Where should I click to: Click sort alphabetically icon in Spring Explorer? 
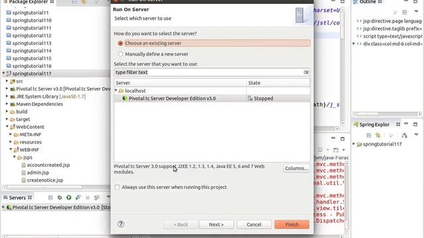[404, 135]
